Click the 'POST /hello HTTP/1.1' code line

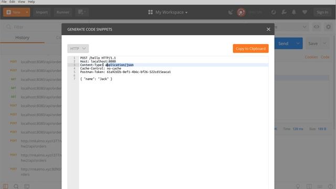98,58
